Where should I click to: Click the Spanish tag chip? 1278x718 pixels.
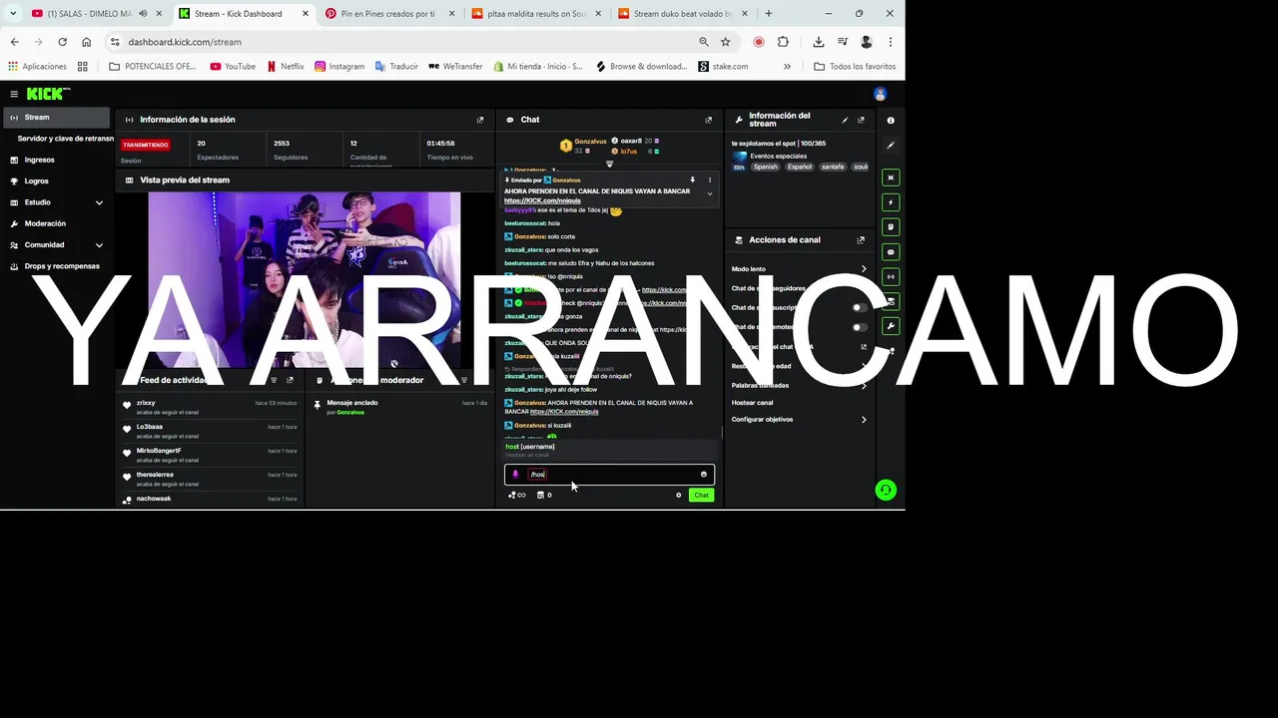(766, 167)
